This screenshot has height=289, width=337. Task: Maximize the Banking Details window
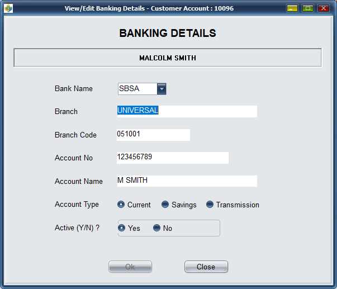(307, 8)
